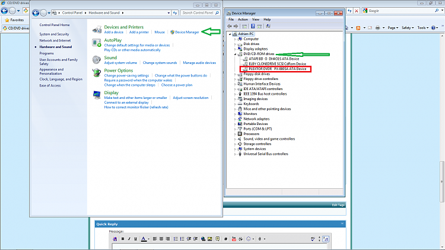The height and width of the screenshot is (250, 445).
Task: Open Device Manager link in Control Panel
Action: coord(187,33)
